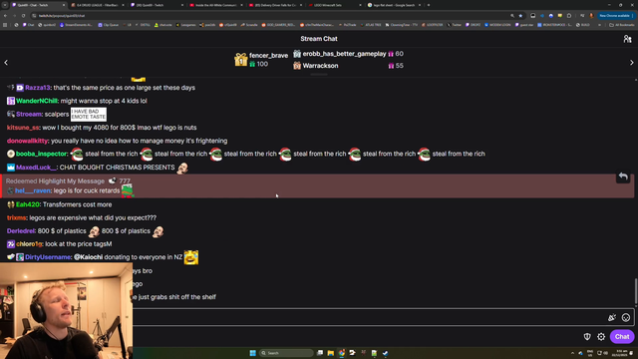Viewport: 638px width, 359px height.
Task: Open the emote picker smiley icon
Action: (x=626, y=317)
